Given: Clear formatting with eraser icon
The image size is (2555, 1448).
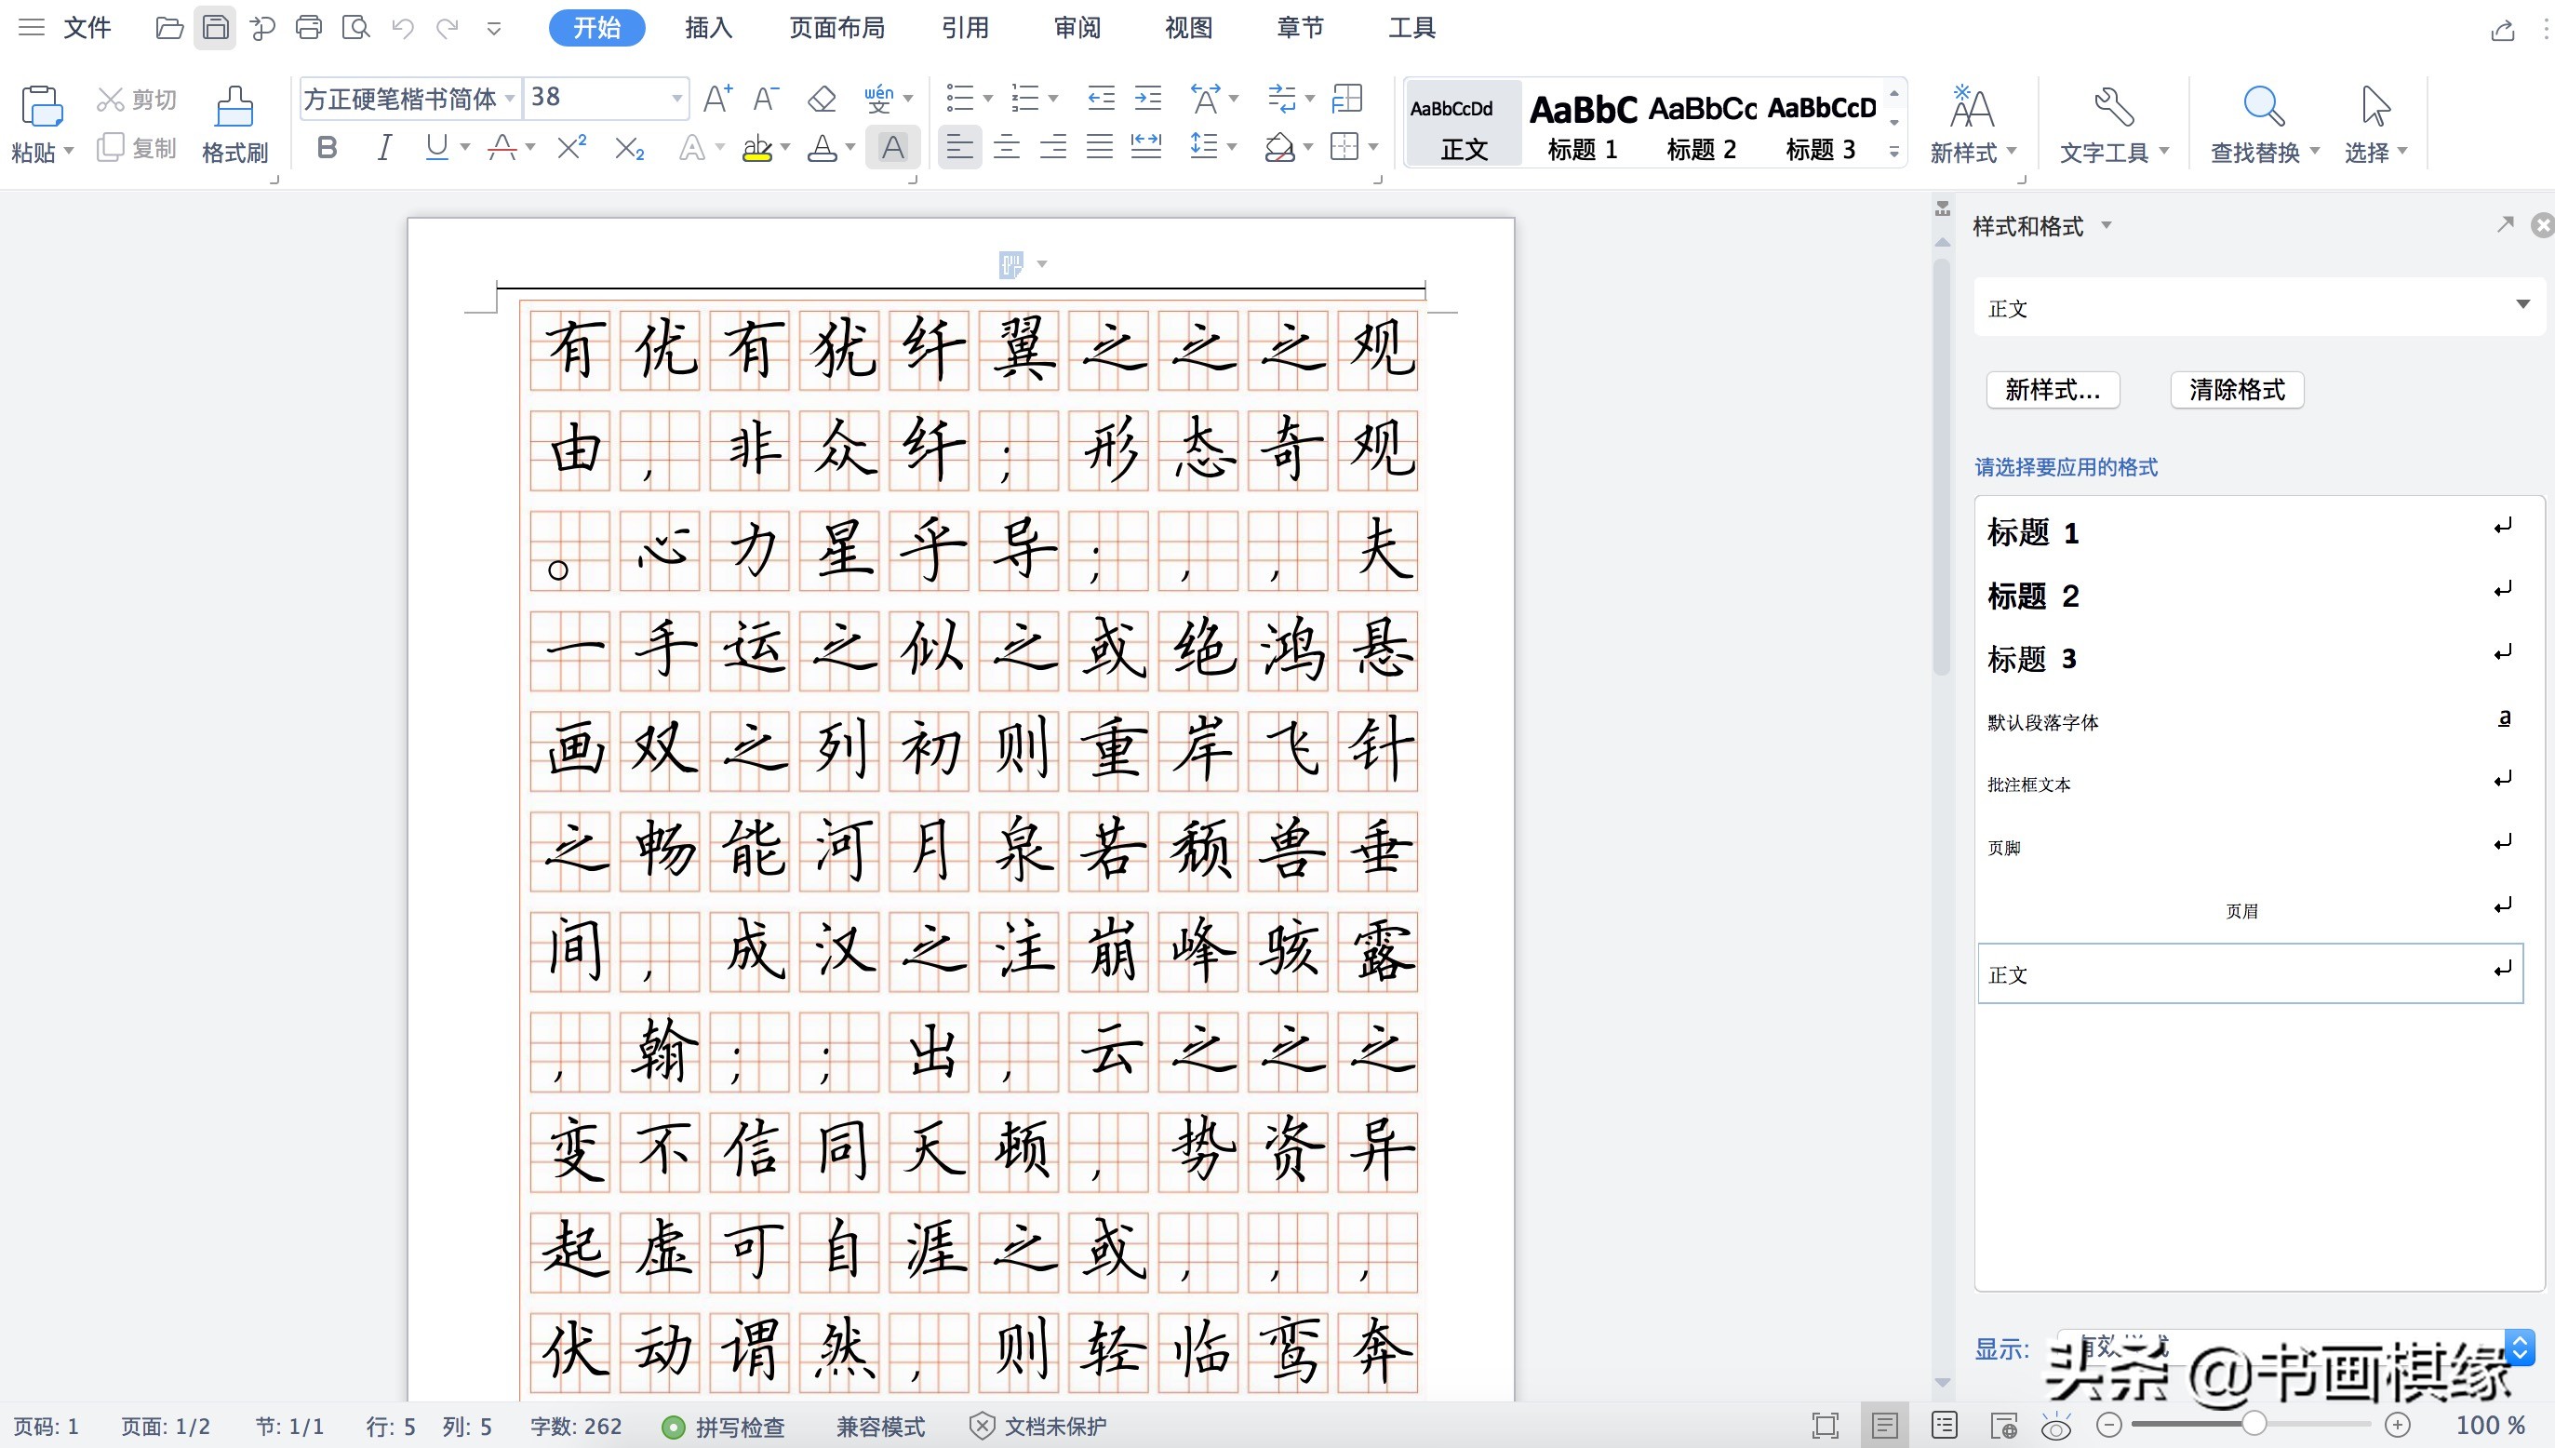Looking at the screenshot, I should click(822, 99).
